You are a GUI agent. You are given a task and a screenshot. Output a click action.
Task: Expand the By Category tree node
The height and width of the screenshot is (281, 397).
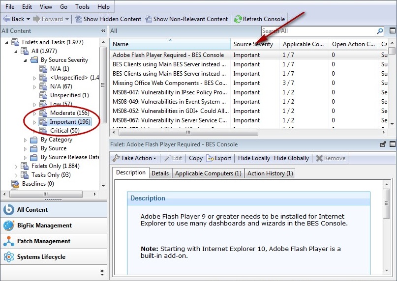(26, 140)
